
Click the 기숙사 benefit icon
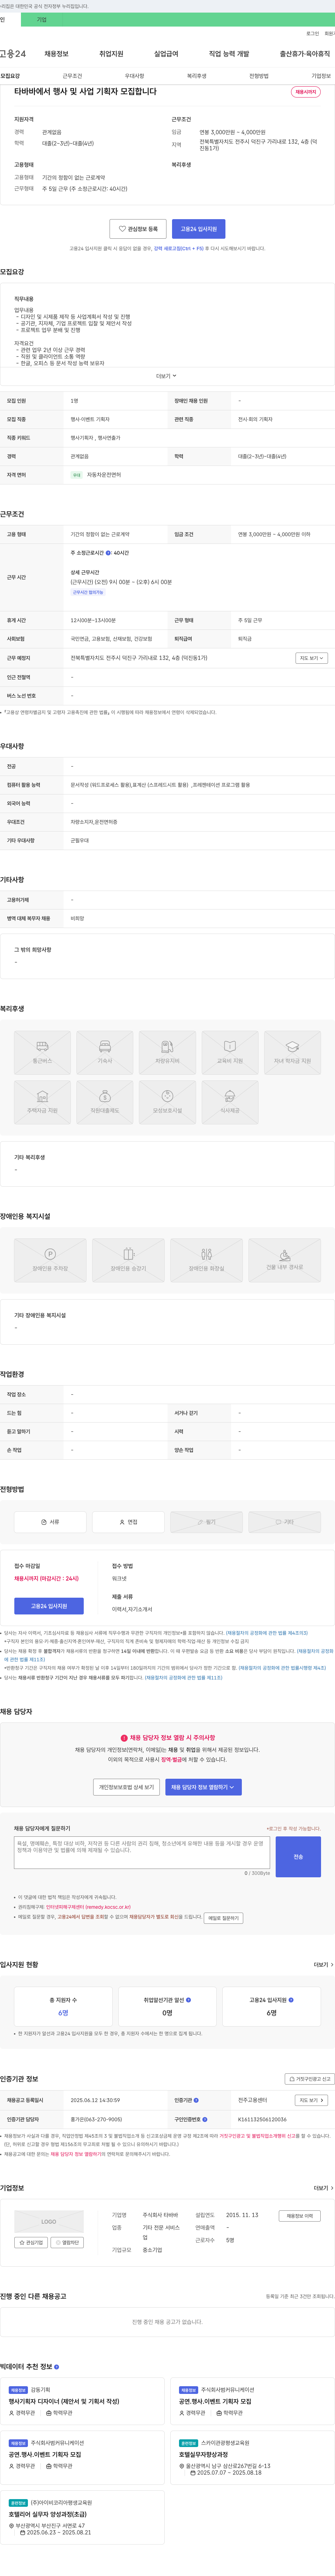click(105, 1053)
